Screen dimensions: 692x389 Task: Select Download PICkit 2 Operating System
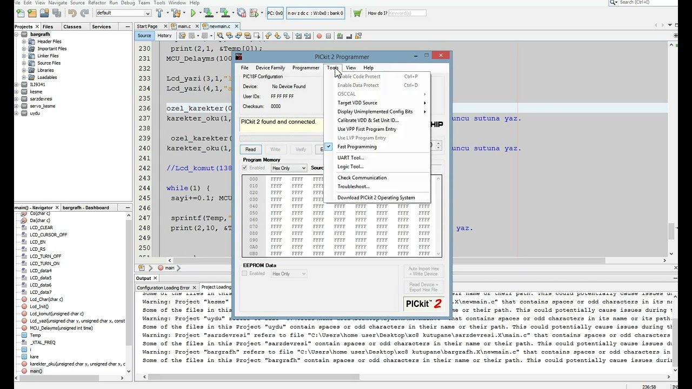pos(377,197)
